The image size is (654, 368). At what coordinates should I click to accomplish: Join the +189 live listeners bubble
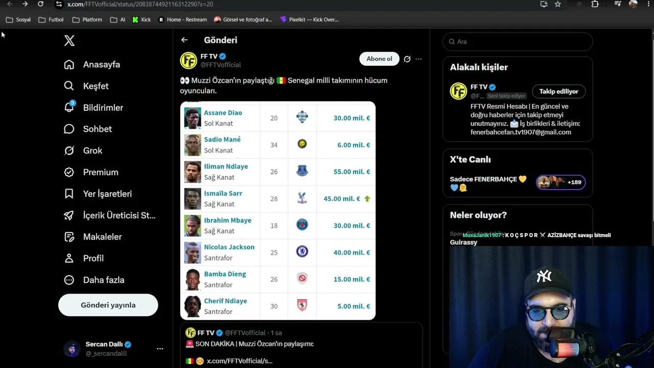click(x=560, y=182)
